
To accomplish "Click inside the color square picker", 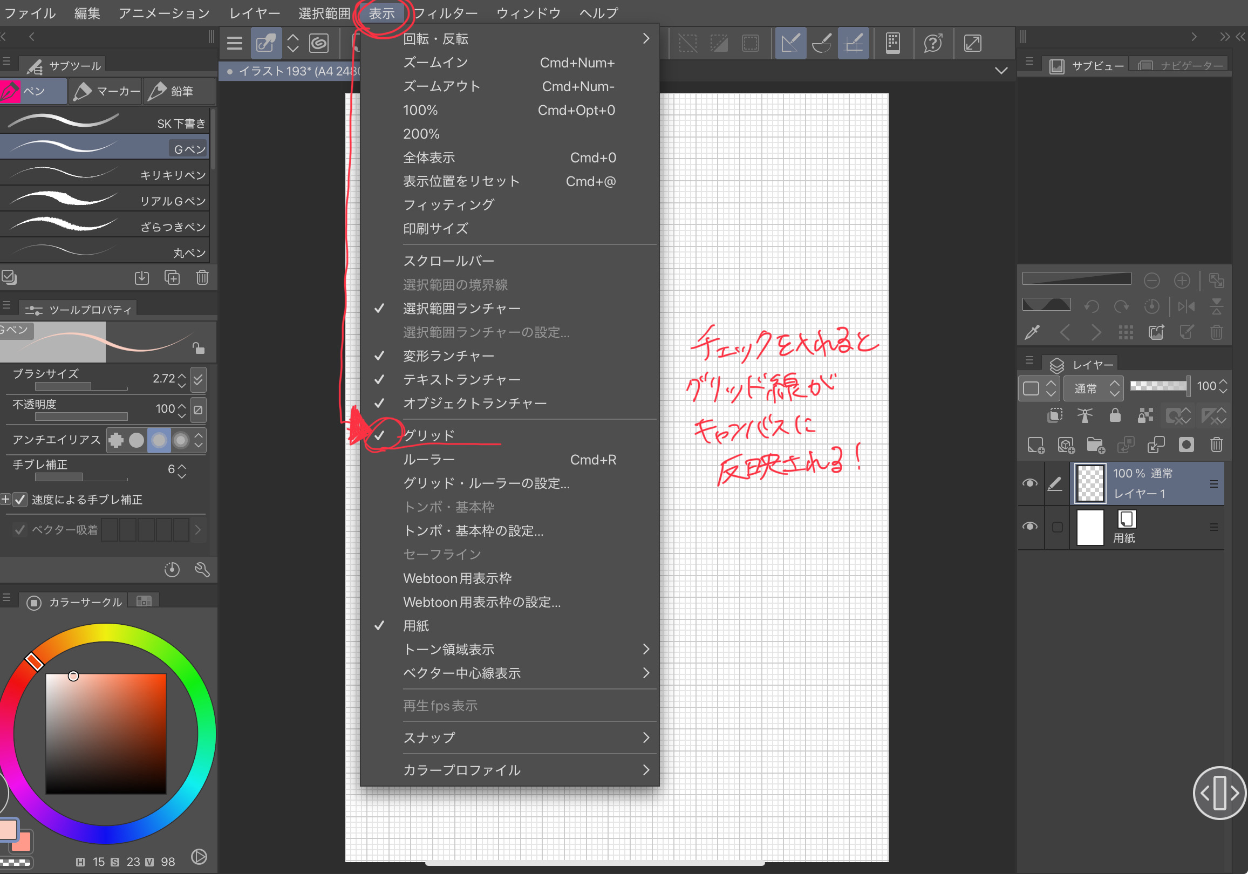I will click(x=106, y=734).
